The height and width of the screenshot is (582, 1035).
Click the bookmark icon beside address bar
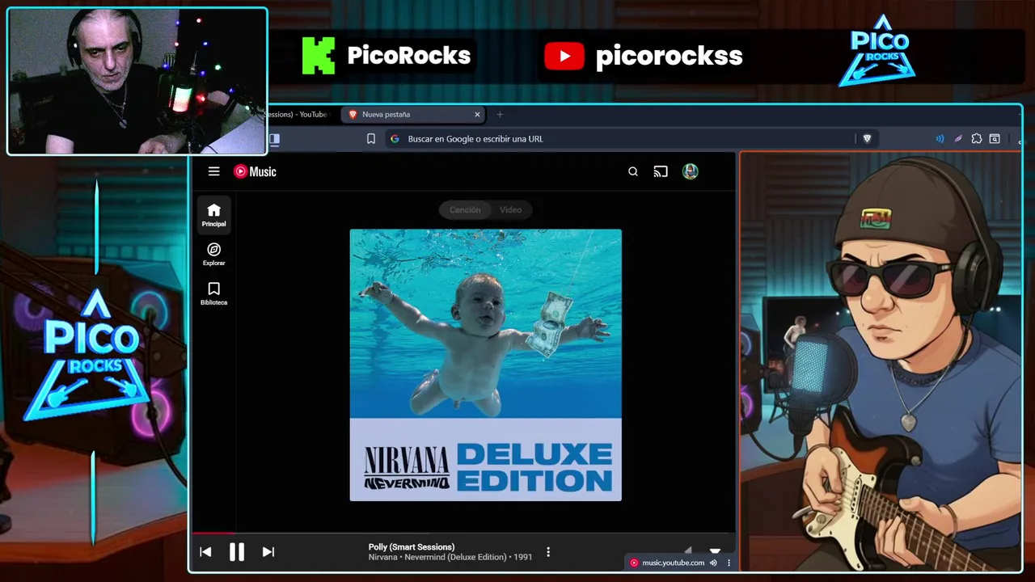[x=371, y=139]
